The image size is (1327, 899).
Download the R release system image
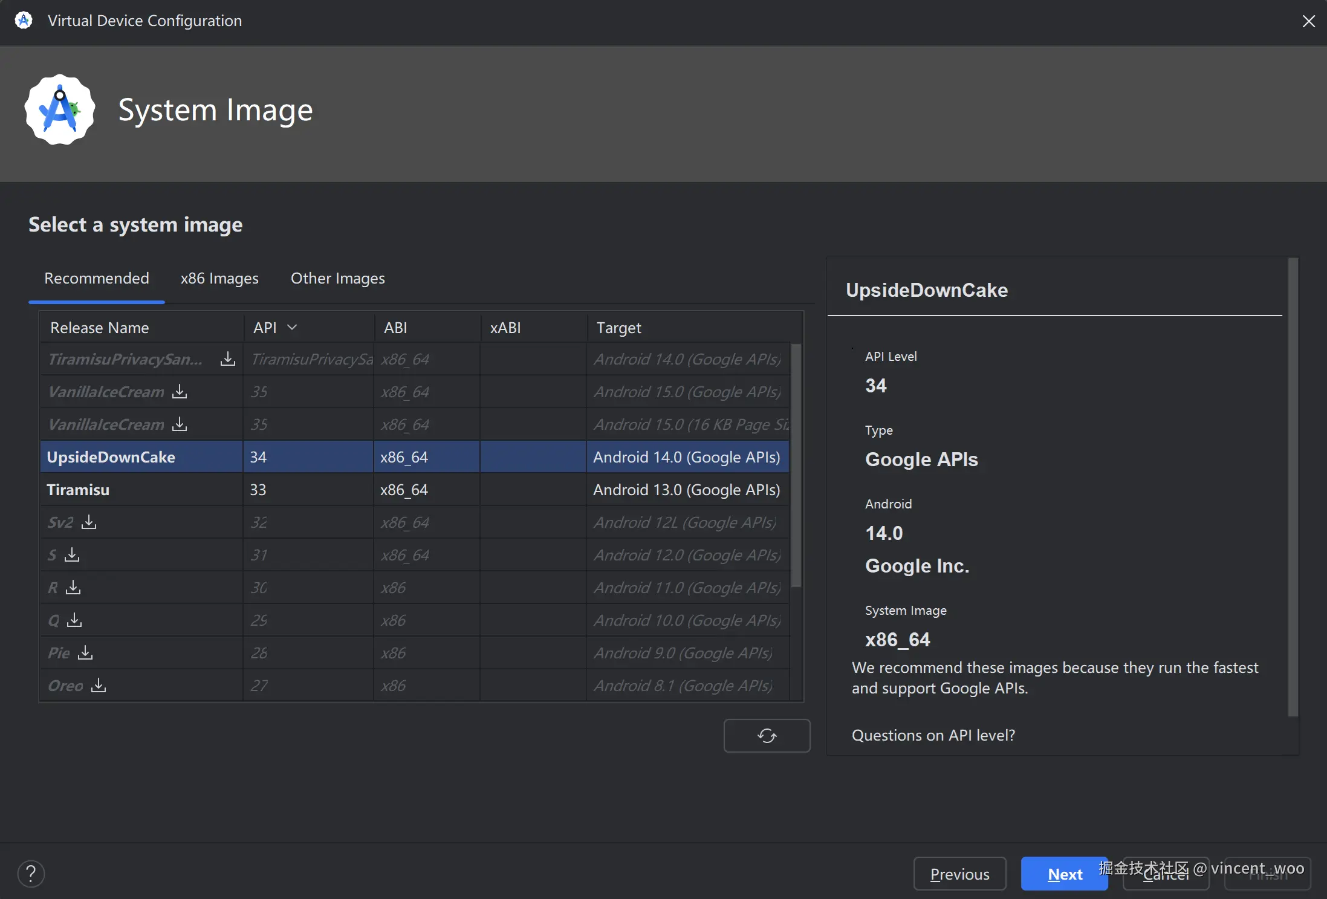point(73,588)
